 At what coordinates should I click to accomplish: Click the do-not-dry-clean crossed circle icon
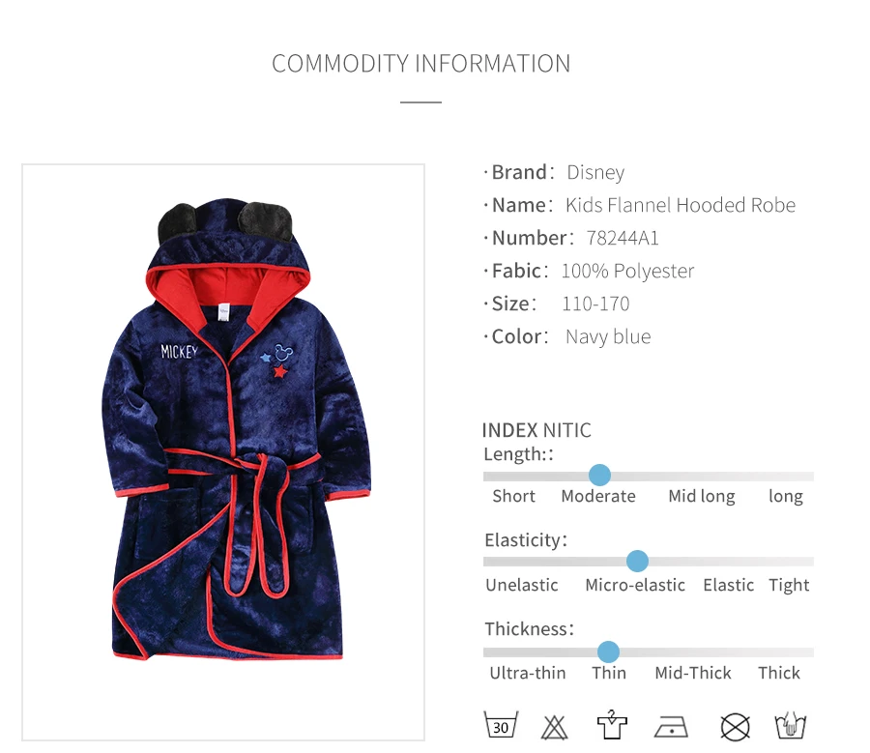(x=735, y=727)
